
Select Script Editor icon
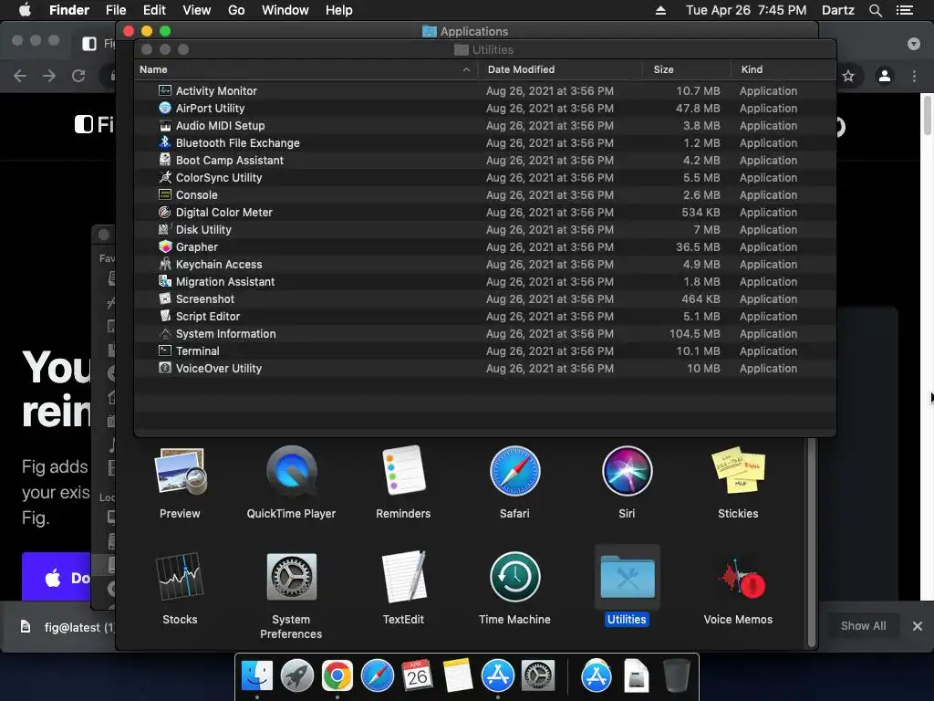pyautogui.click(x=165, y=315)
